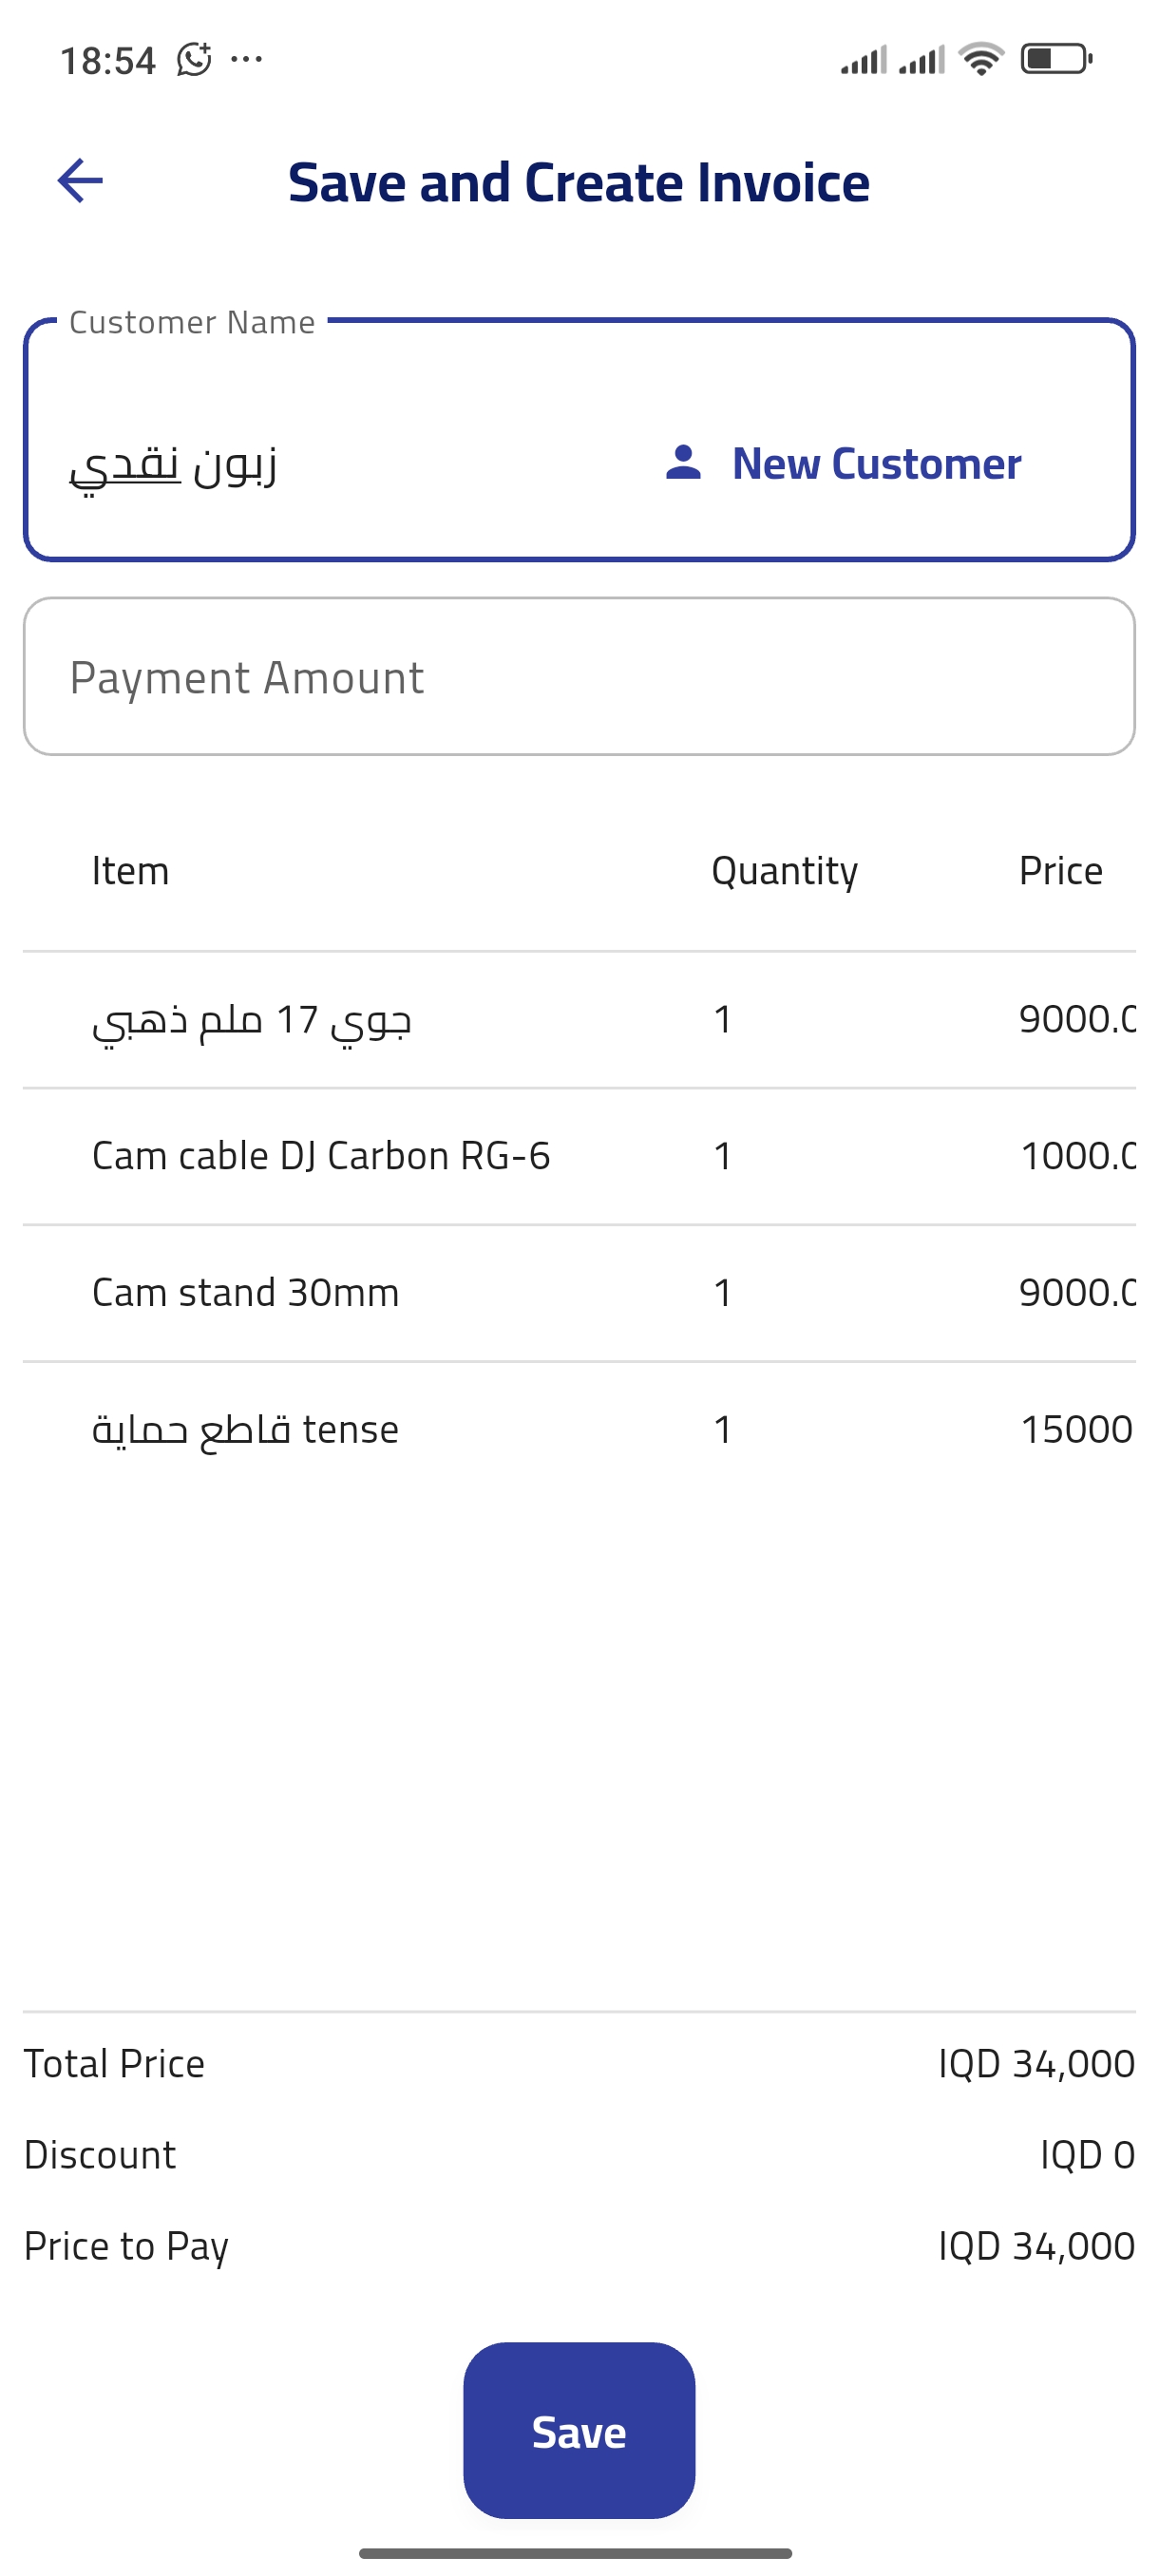This screenshot has height=2576, width=1159.
Task: Tap the three-dot notification overflow icon
Action: click(247, 60)
